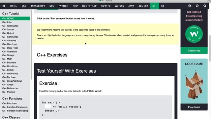Screen dimensions: 211x119
Task: Open C++ Functions sidebar link
Action: tap(10, 103)
